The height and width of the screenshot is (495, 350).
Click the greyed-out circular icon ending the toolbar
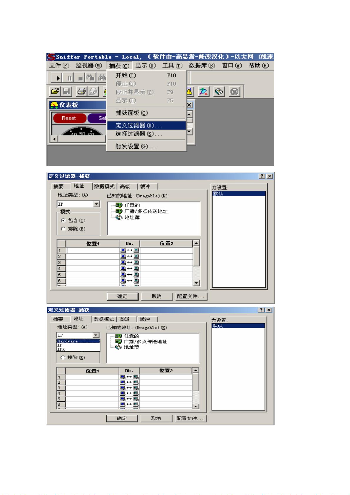(235, 92)
